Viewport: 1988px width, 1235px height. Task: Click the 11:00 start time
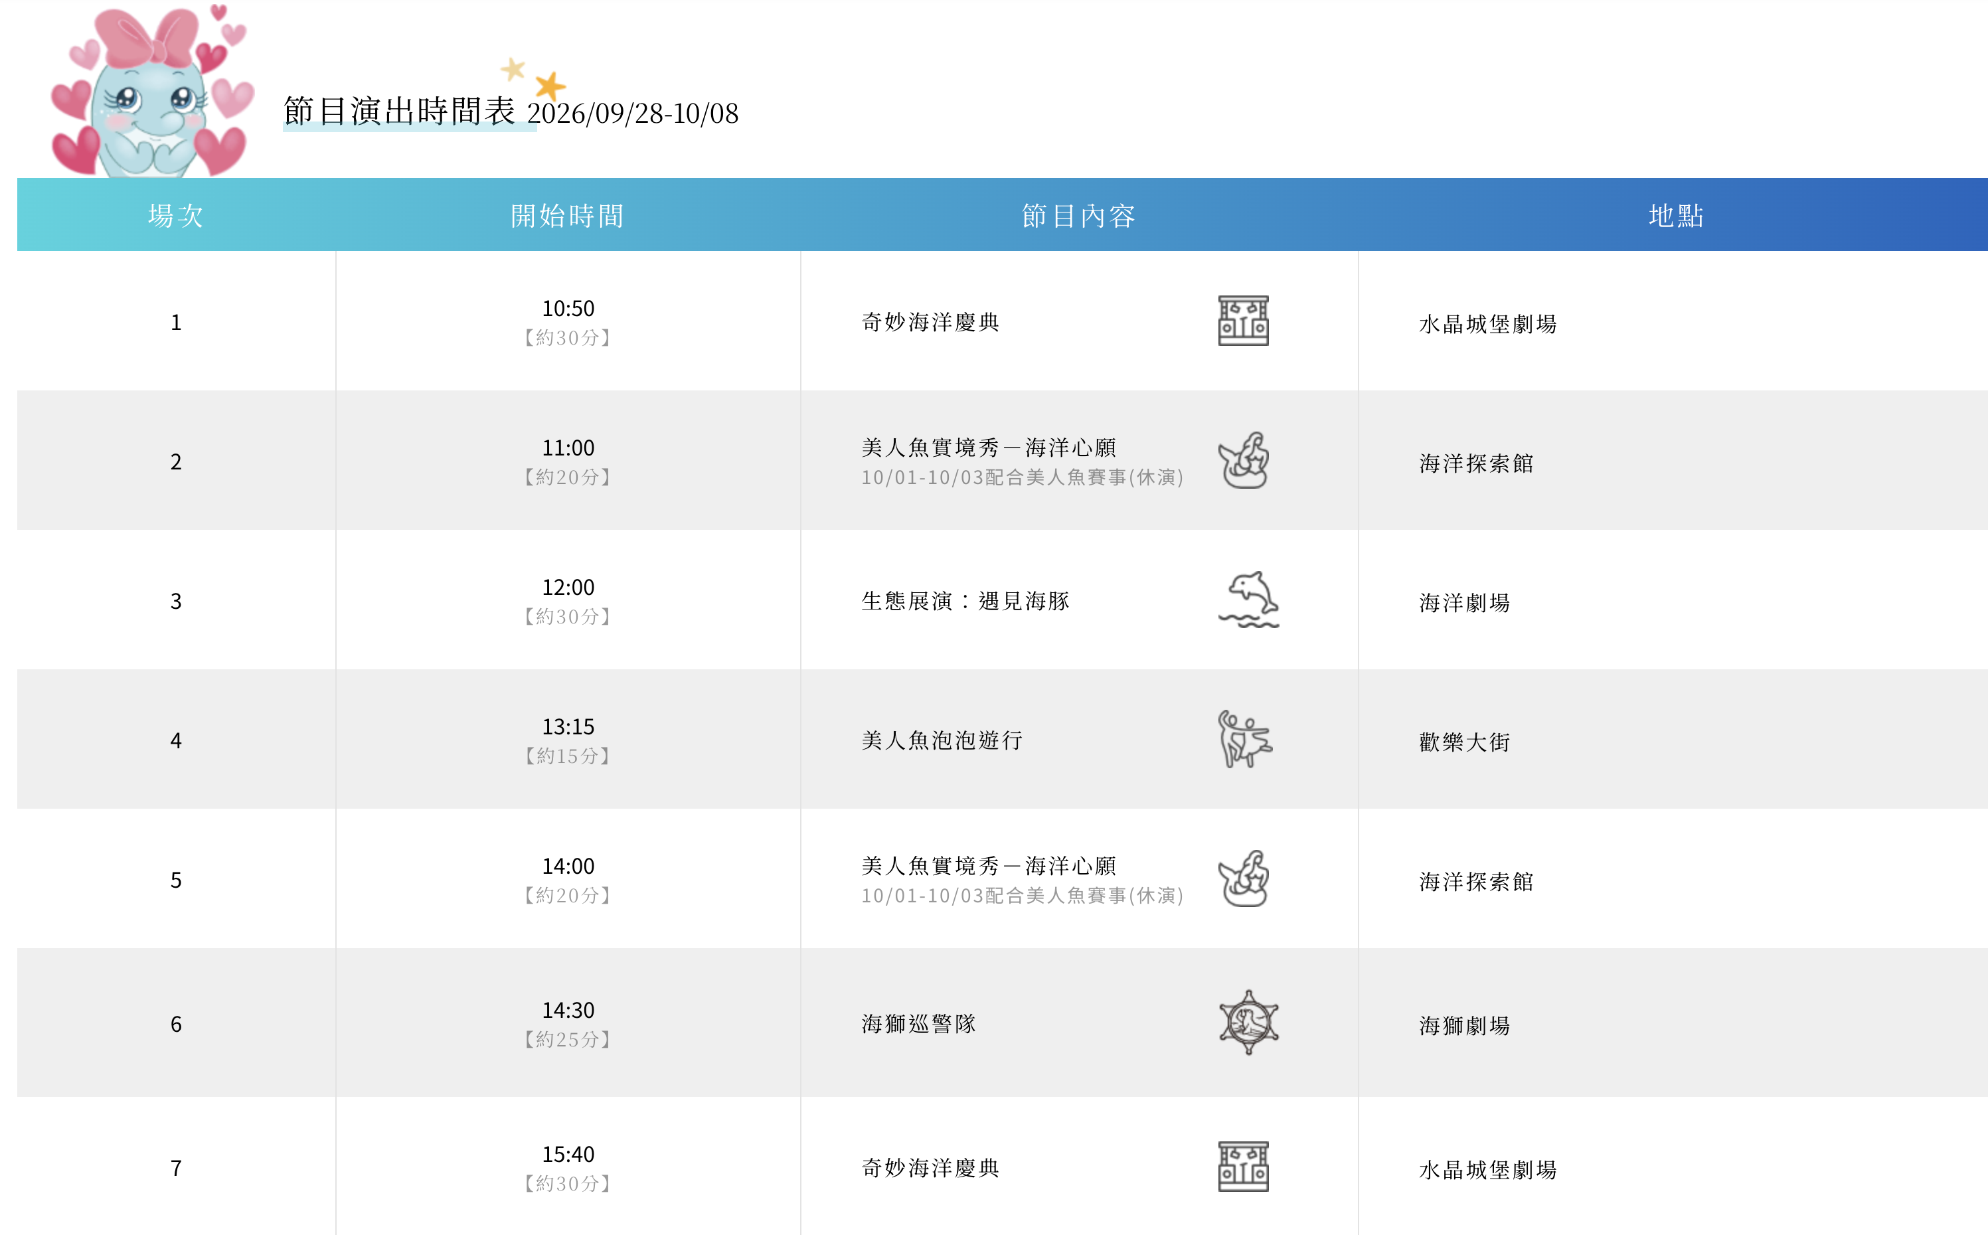(568, 448)
